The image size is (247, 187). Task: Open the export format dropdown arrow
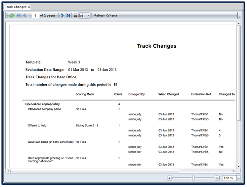point(88,16)
